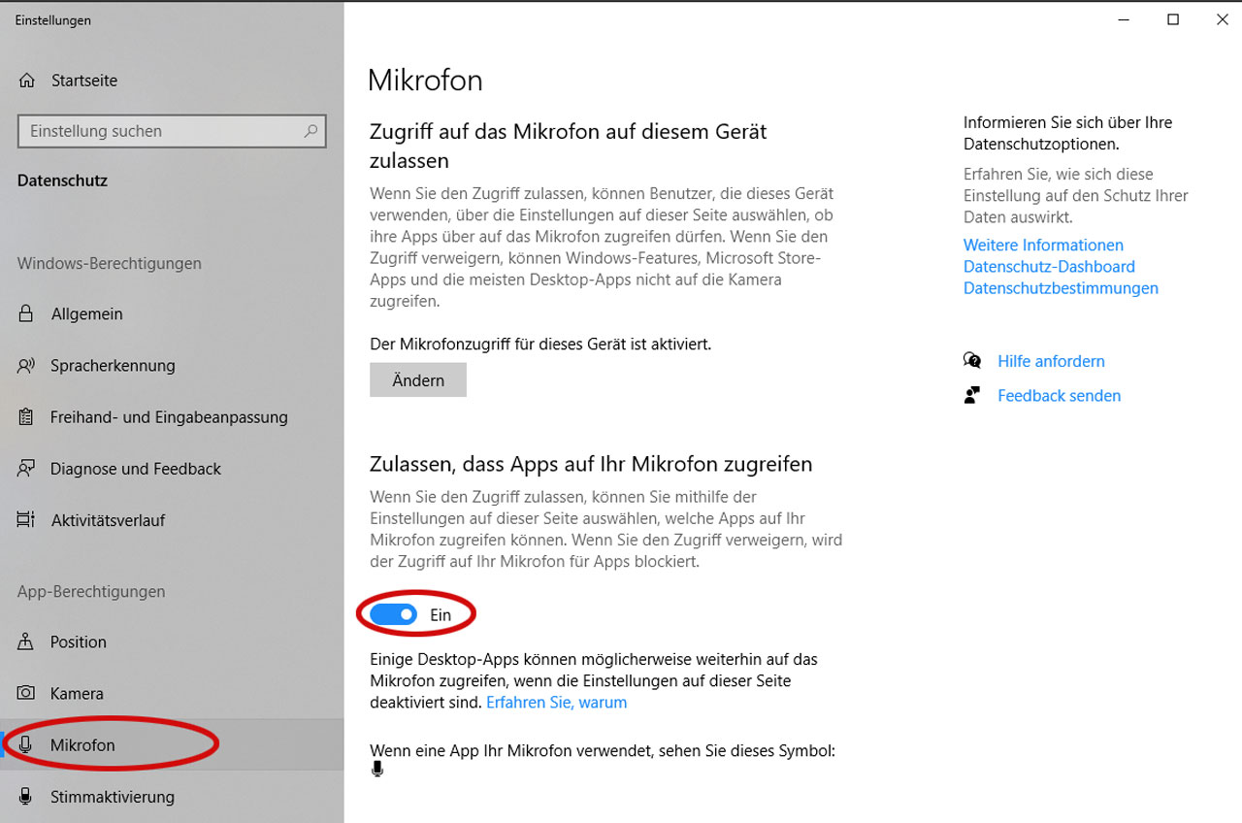1242x823 pixels.
Task: Open the Datenschutz-Dashboard link
Action: (x=1049, y=267)
